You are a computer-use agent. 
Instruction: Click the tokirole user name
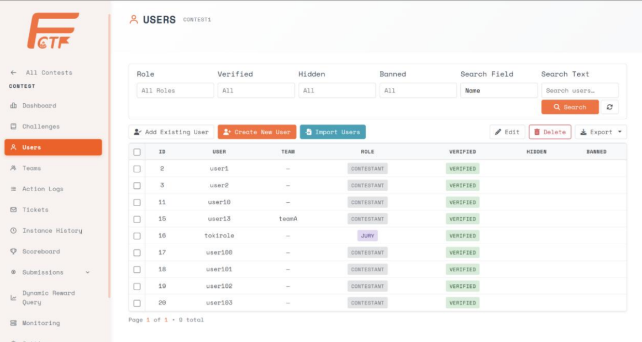point(219,236)
